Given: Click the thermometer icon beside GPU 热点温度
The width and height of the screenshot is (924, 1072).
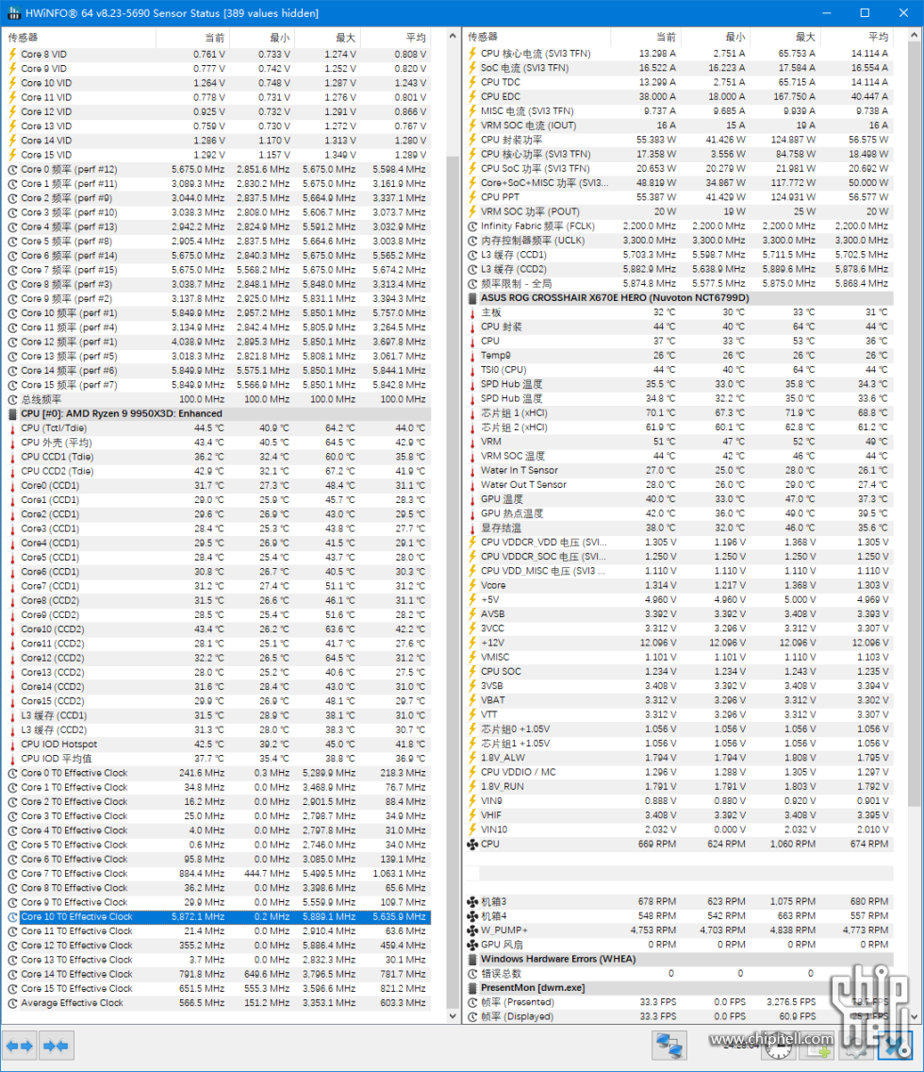Looking at the screenshot, I should tap(472, 513).
